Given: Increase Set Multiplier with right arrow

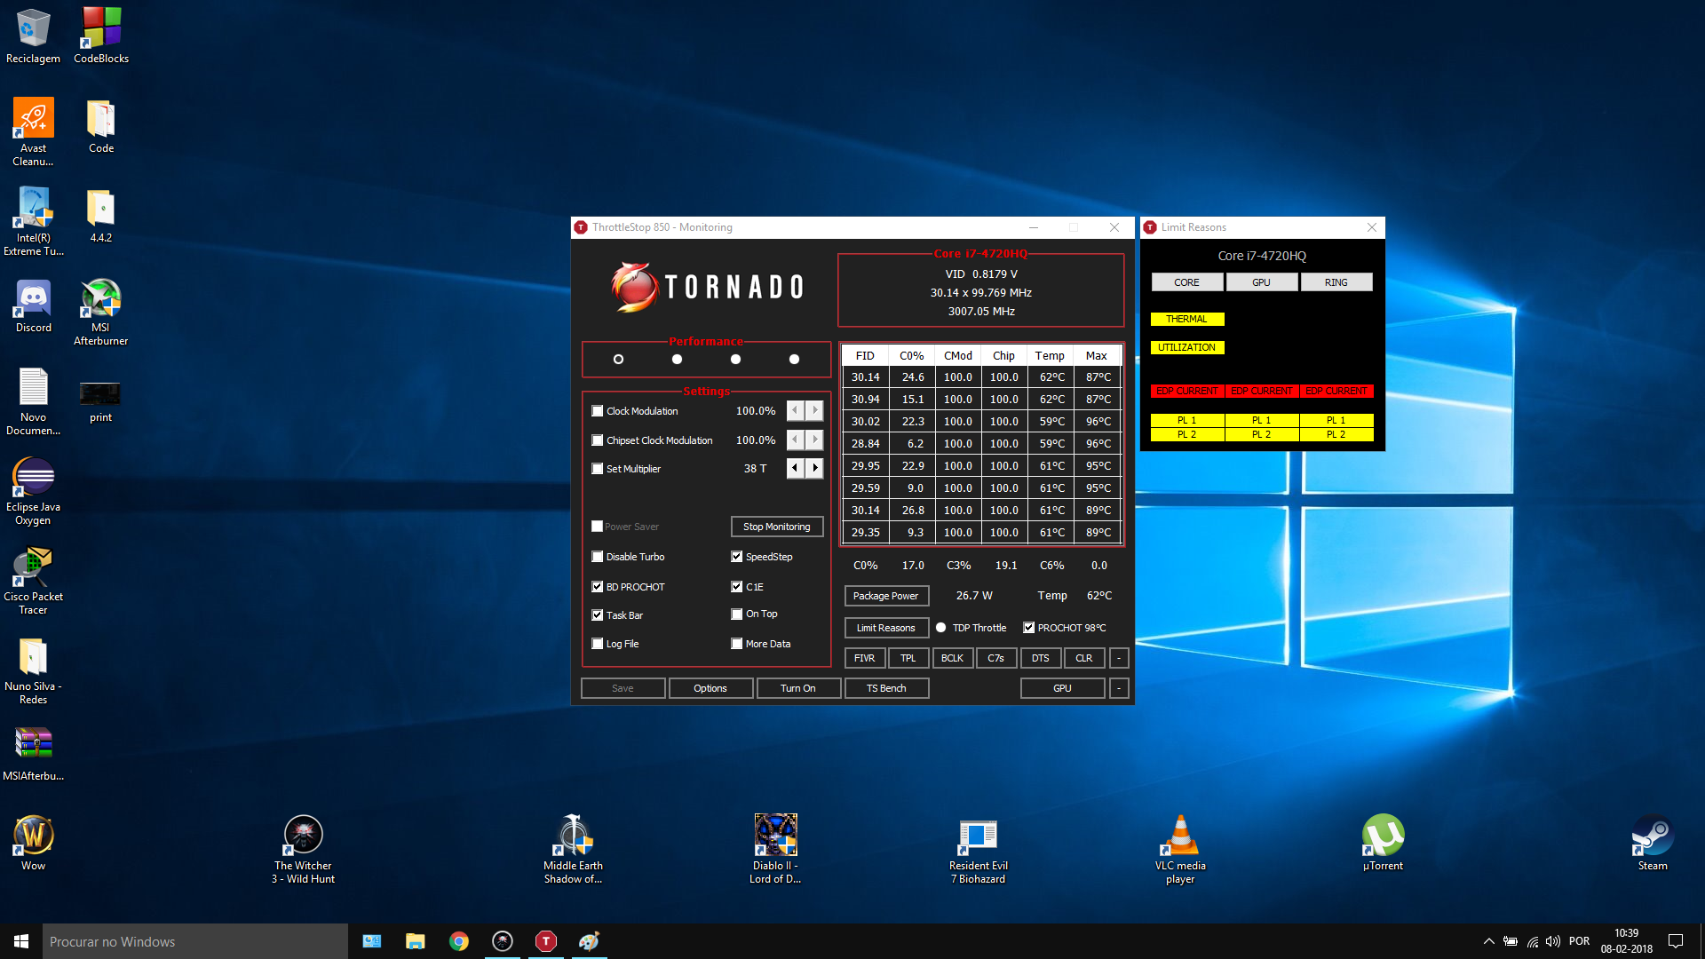Looking at the screenshot, I should pos(815,468).
